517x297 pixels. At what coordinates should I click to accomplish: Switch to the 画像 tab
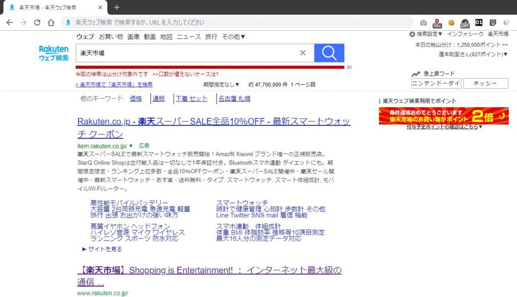[x=133, y=36]
